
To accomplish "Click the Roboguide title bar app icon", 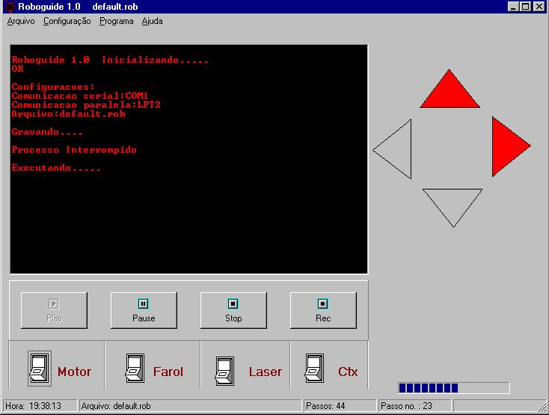I will pyautogui.click(x=9, y=6).
